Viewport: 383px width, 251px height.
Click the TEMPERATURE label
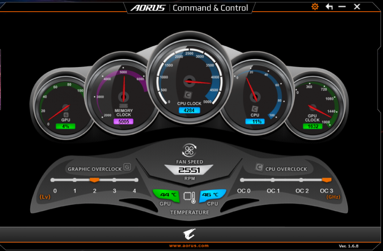click(189, 212)
